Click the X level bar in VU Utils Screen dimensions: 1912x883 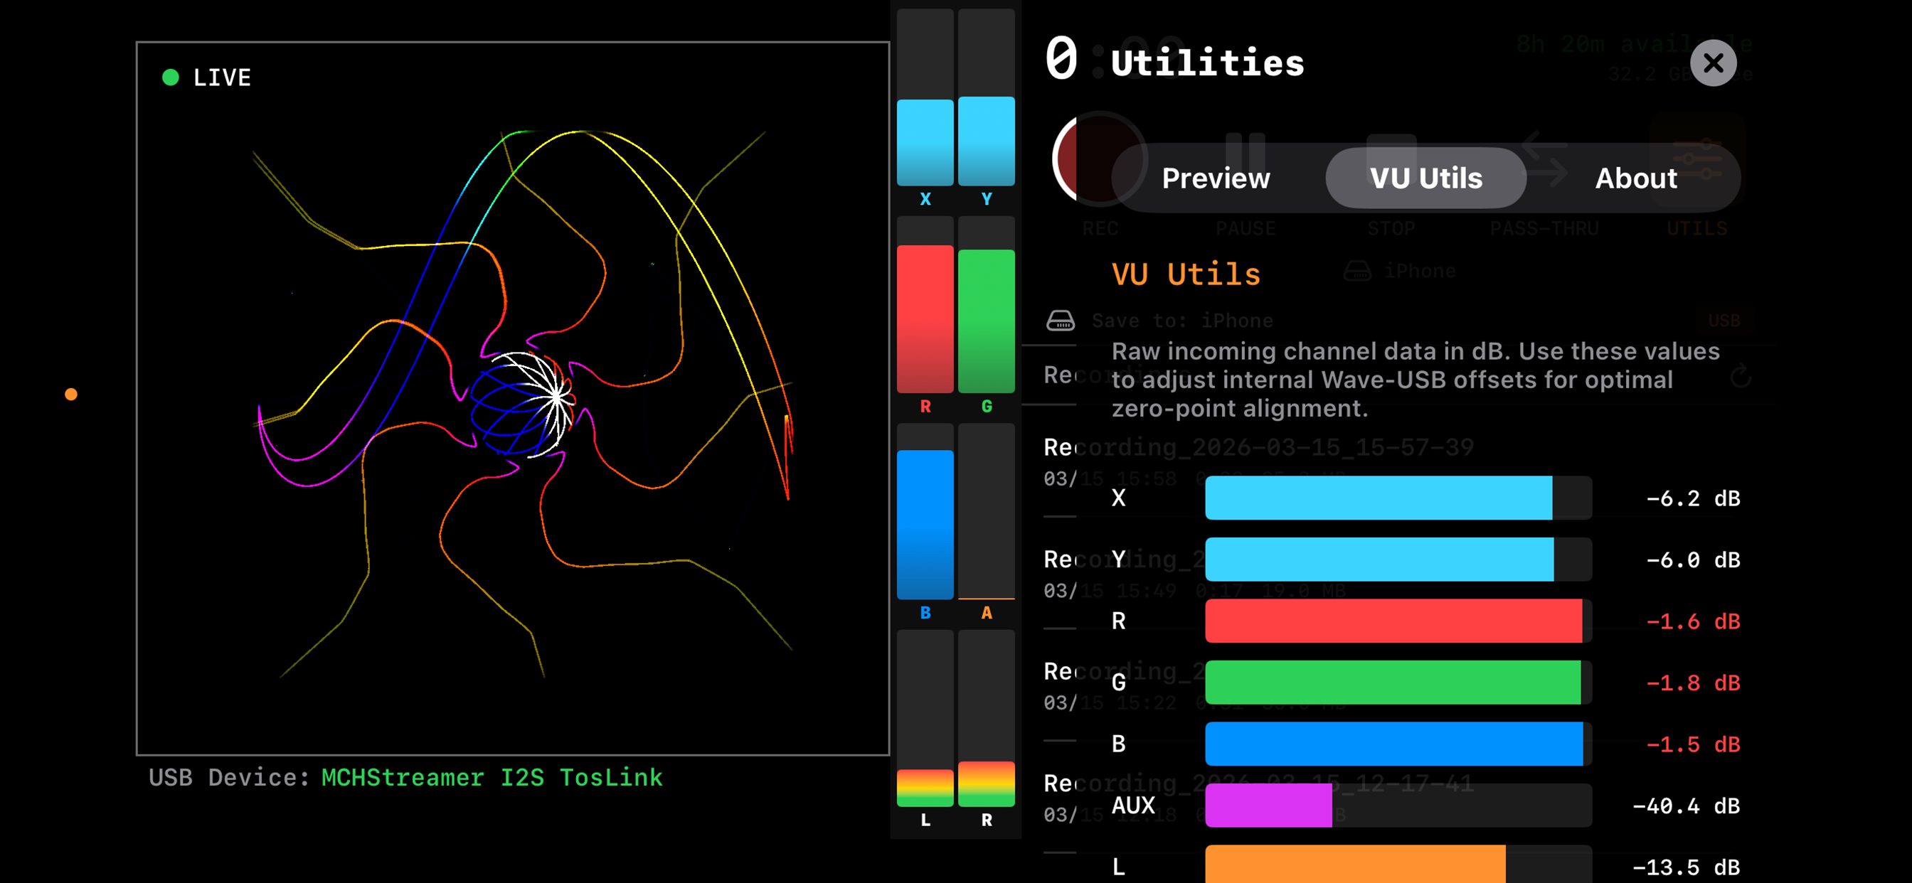click(1398, 498)
